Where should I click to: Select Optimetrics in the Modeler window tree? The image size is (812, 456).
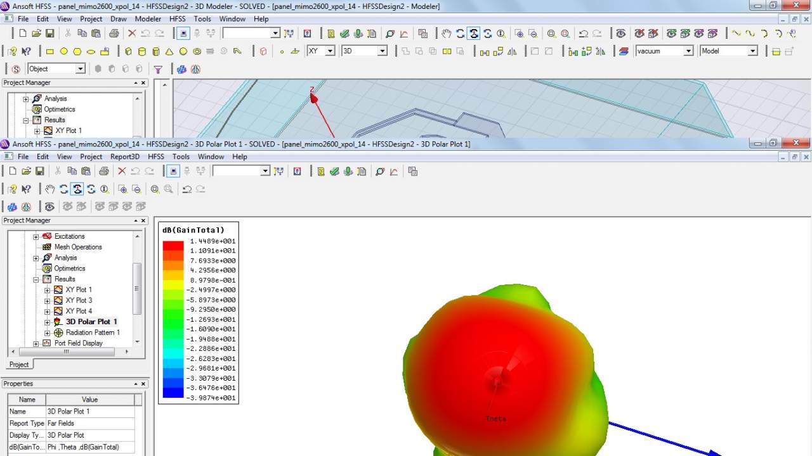[60, 110]
